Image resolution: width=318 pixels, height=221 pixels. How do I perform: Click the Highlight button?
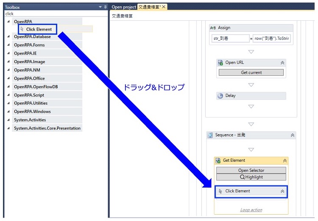[251, 177]
